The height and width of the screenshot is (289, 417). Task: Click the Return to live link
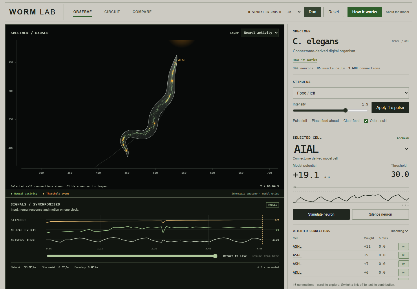(x=235, y=256)
